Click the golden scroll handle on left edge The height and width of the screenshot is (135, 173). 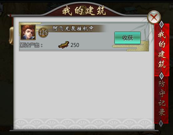11,36
